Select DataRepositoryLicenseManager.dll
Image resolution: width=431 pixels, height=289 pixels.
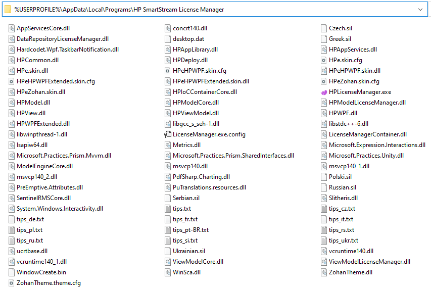point(63,39)
